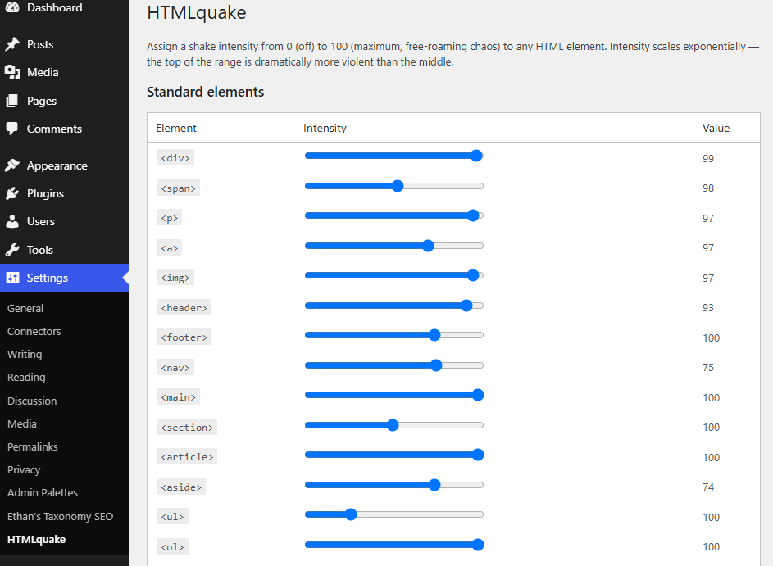Click the <span> element code label

(x=178, y=188)
